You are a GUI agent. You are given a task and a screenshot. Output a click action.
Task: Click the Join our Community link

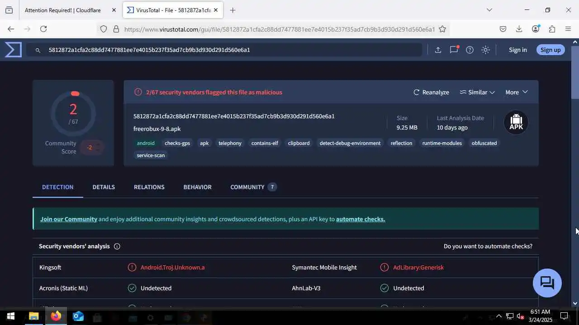point(69,219)
